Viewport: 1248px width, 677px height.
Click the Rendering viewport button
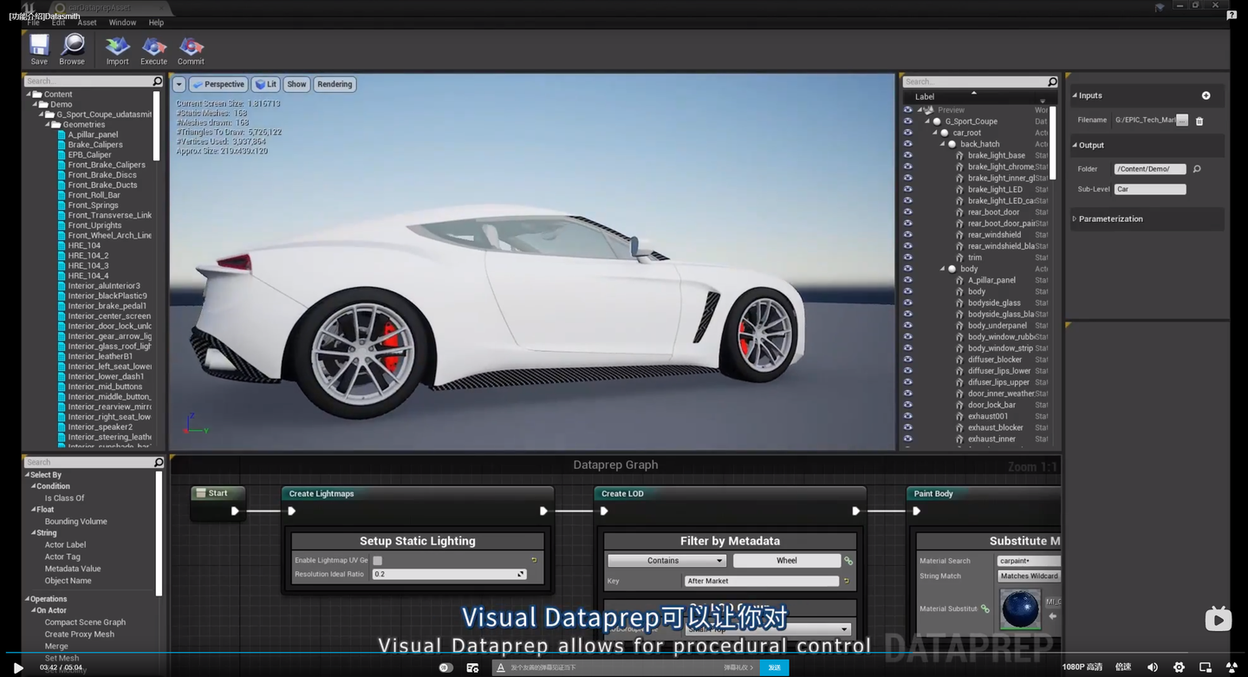pyautogui.click(x=335, y=84)
